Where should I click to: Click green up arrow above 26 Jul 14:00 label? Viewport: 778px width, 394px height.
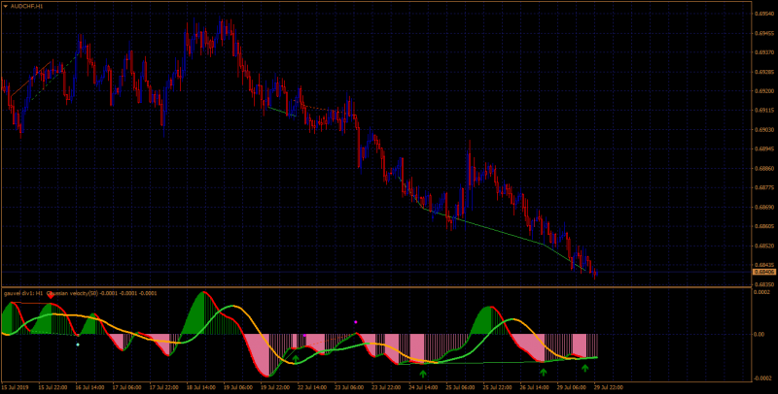[544, 372]
